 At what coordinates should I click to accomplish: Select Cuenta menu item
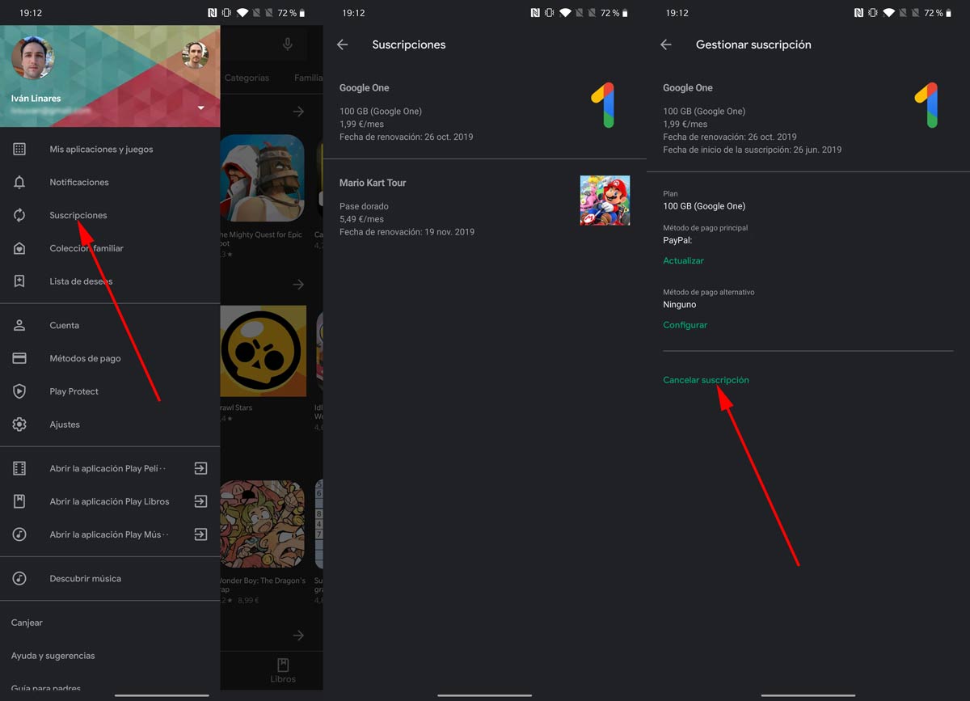click(x=65, y=325)
